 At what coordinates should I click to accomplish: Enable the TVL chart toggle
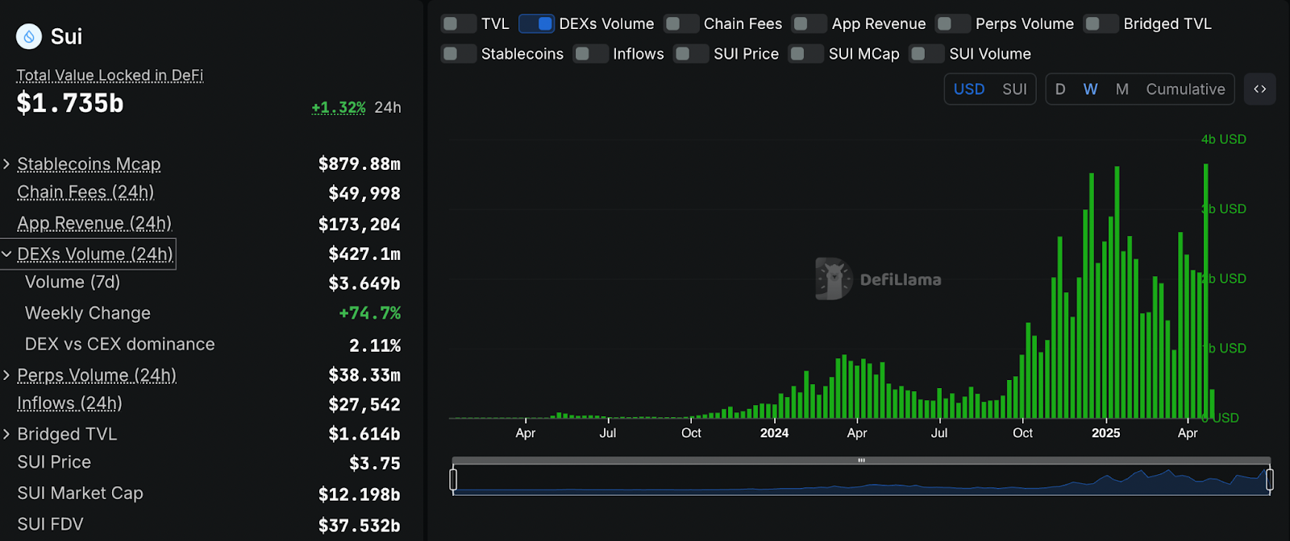pos(458,24)
